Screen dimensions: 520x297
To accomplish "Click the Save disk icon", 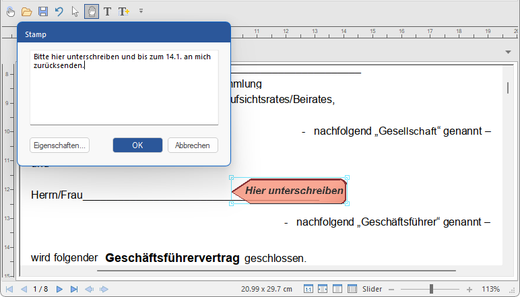I will point(43,11).
